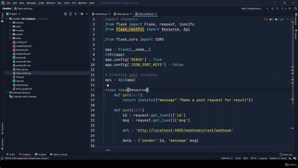The image size is (298, 168).
Task: Open the SciView tool window on right strip
Action: 296,34
